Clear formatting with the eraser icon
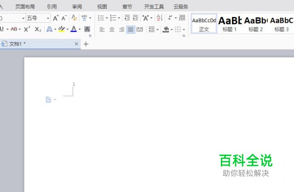Image resolution: width=294 pixels, height=192 pixels. click(x=74, y=18)
